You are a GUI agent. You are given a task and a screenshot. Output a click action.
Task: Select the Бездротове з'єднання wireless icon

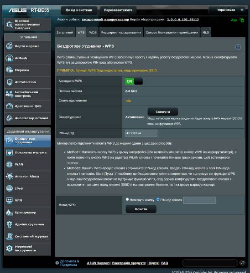tap(10, 141)
